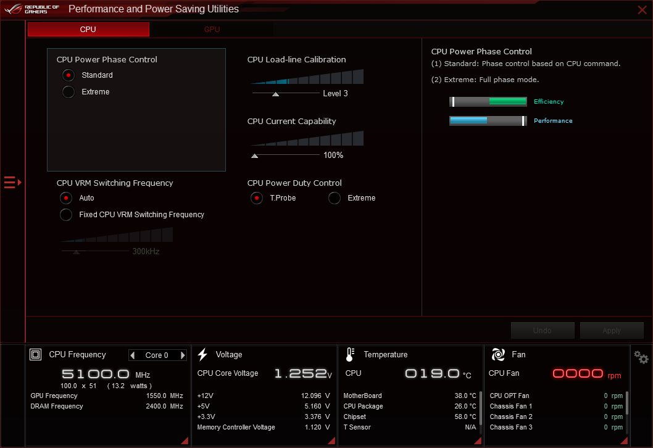Select next core with right arrow
This screenshot has height=448, width=653.
pyautogui.click(x=183, y=355)
